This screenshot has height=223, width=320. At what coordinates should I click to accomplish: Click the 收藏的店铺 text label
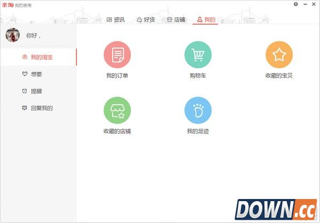coord(117,131)
